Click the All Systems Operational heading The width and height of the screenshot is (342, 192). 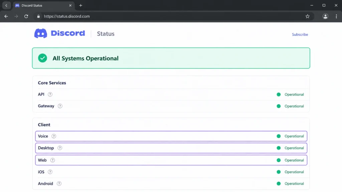click(x=85, y=58)
